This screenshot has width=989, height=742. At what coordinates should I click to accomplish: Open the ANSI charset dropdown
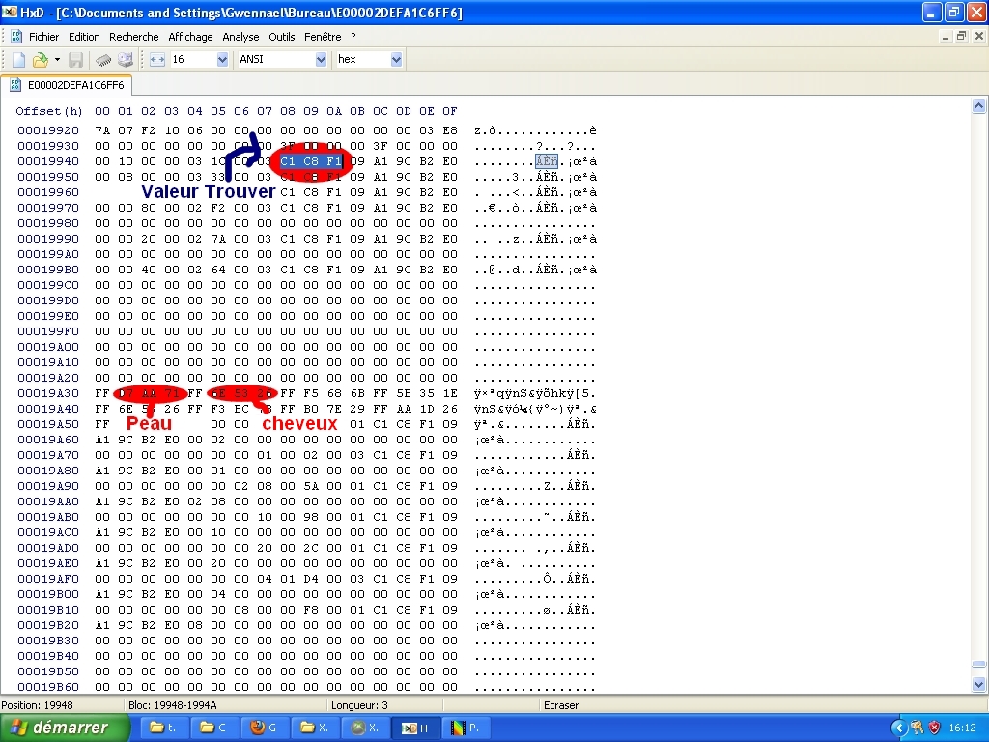[x=321, y=60]
